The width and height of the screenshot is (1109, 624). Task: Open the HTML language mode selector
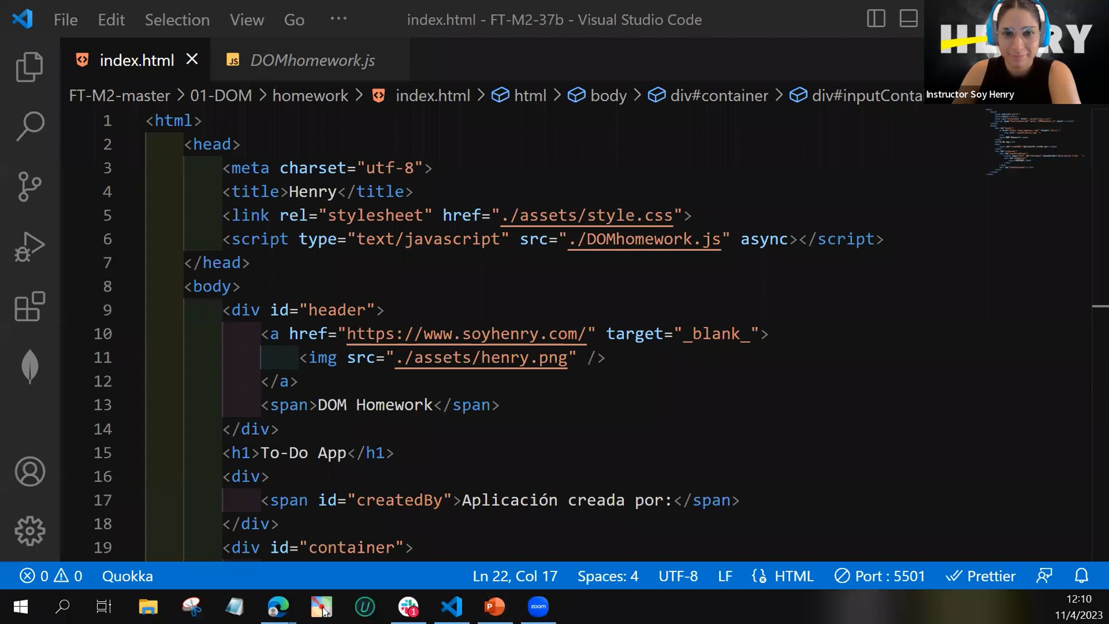pos(793,576)
